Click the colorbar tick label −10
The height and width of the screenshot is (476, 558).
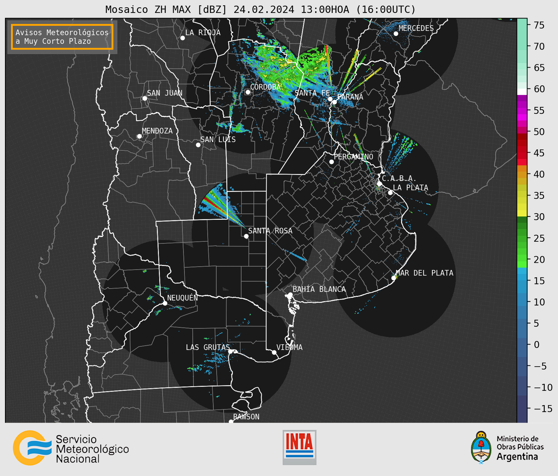543,387
